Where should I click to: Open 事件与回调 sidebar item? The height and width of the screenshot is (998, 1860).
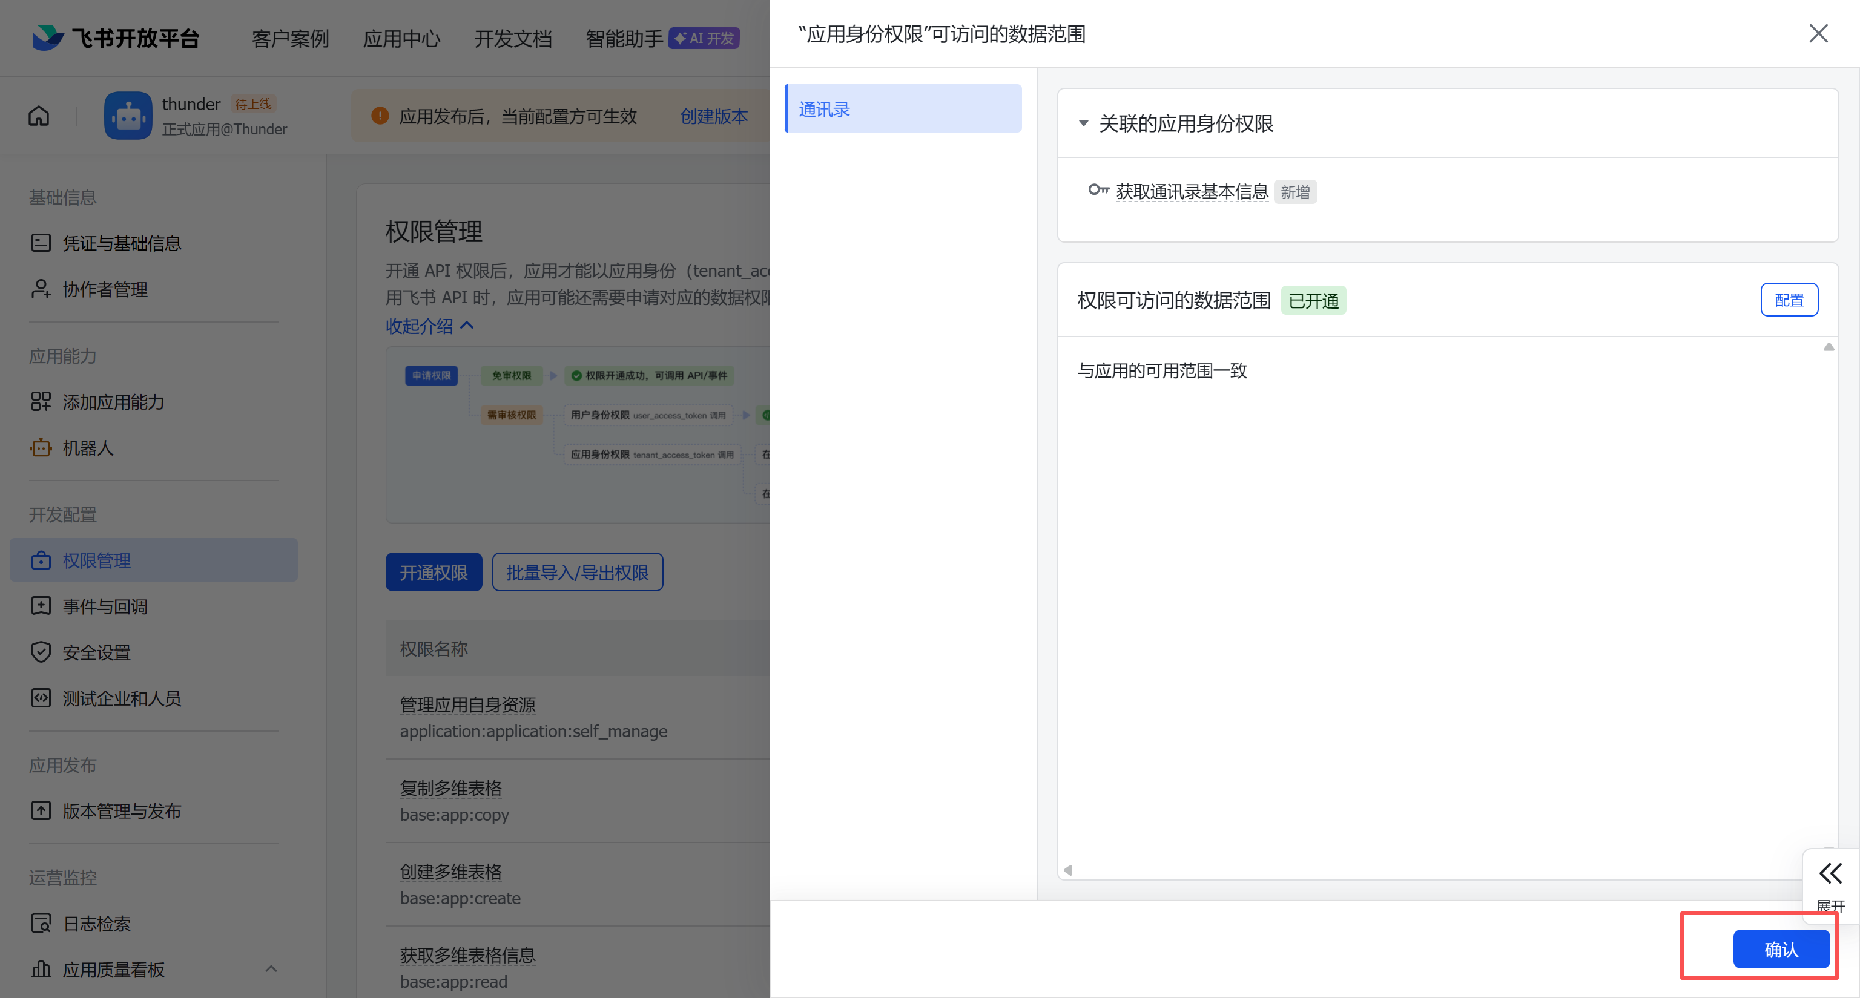[x=105, y=606]
